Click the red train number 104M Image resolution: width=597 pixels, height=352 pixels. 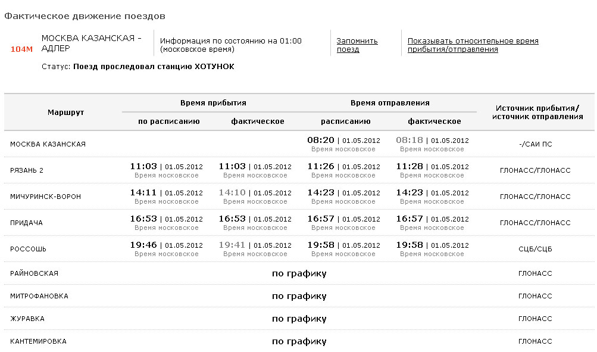click(21, 49)
